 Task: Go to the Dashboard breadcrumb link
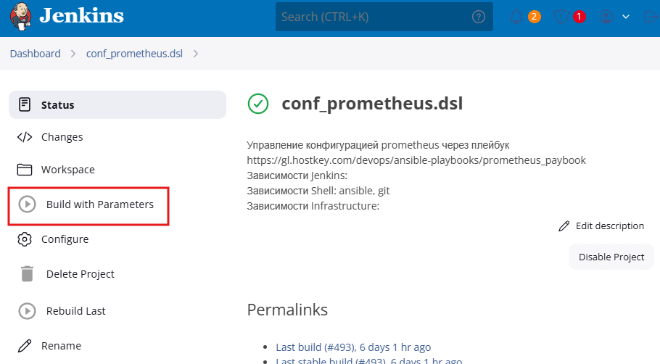coord(35,54)
